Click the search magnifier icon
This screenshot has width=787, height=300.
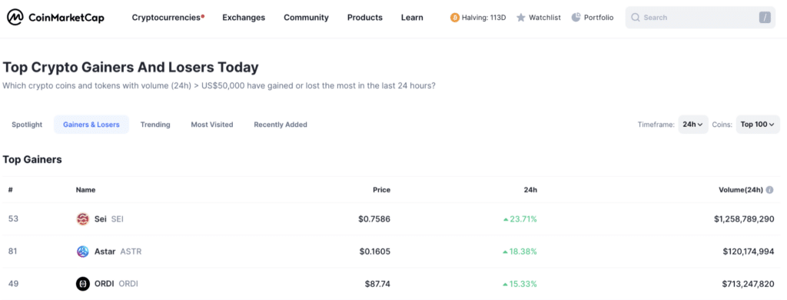[636, 18]
